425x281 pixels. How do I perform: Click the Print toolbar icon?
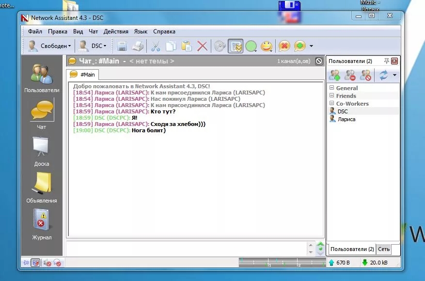click(138, 46)
